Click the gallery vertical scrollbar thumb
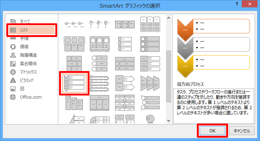The image size is (260, 141). (169, 76)
